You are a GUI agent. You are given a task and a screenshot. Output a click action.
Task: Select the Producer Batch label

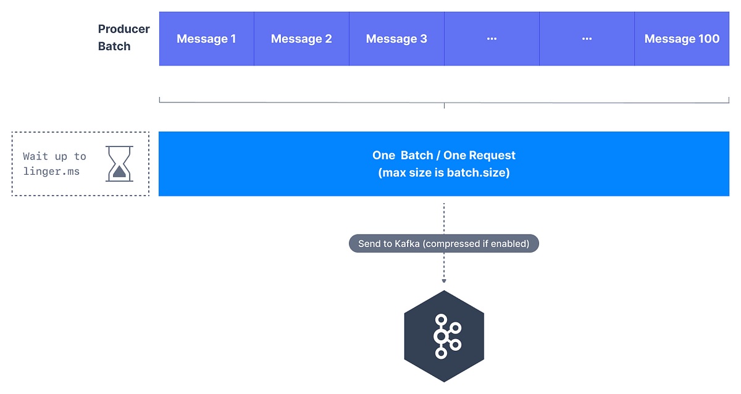click(x=124, y=38)
